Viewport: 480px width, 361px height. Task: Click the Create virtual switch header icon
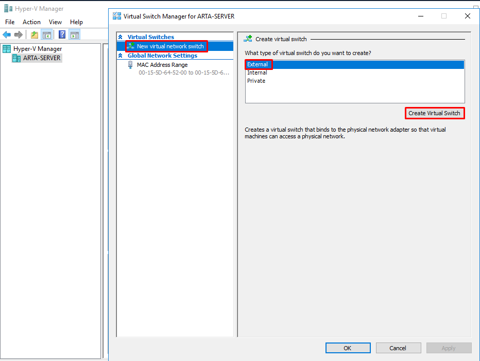point(248,39)
